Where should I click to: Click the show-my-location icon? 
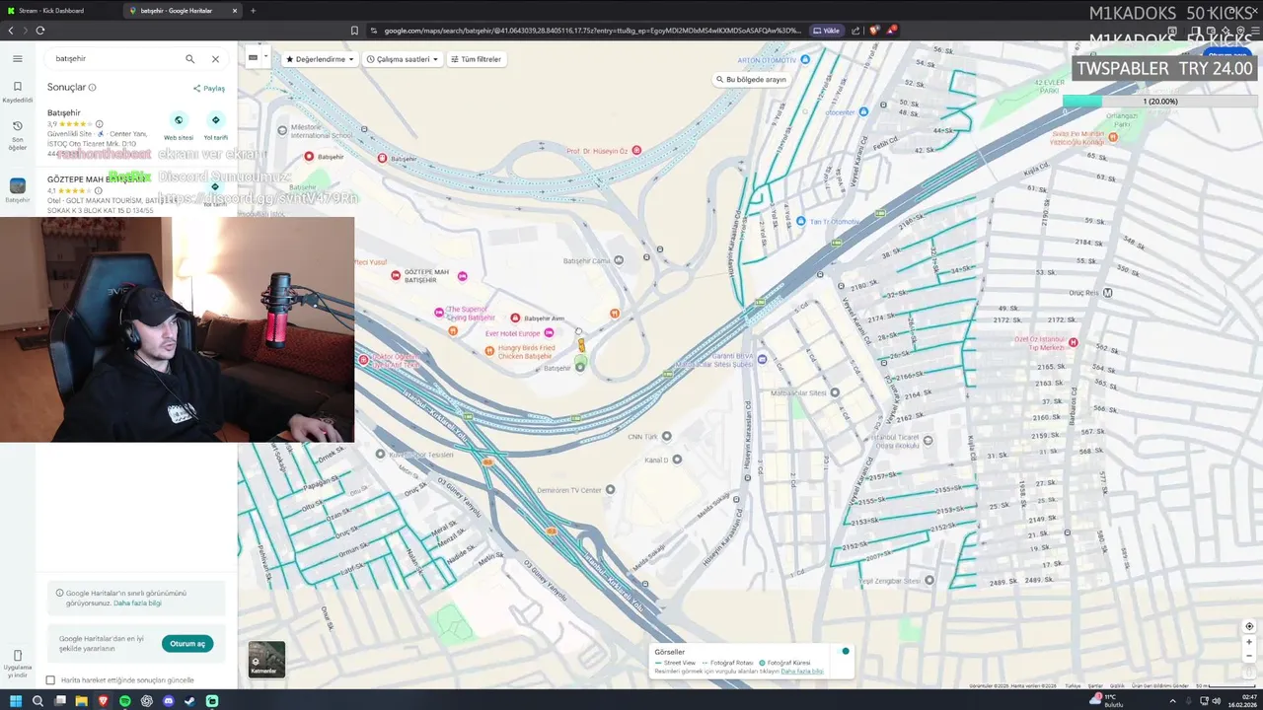pyautogui.click(x=1249, y=626)
